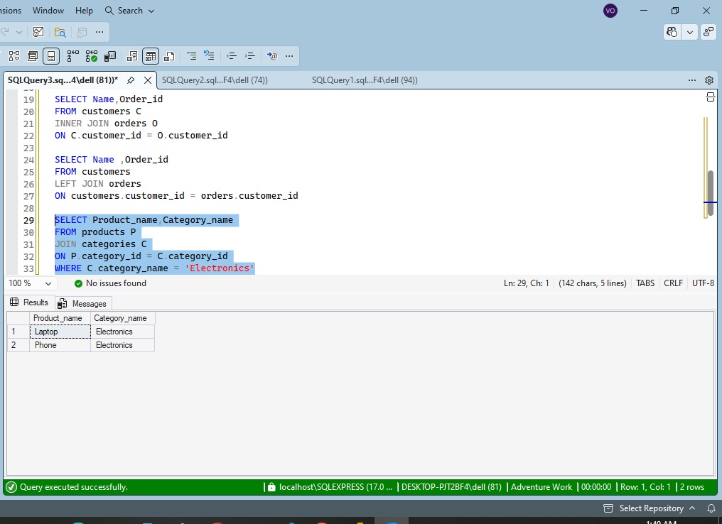Switch to the SQLQuery1.sql tab
722x524 pixels.
365,80
